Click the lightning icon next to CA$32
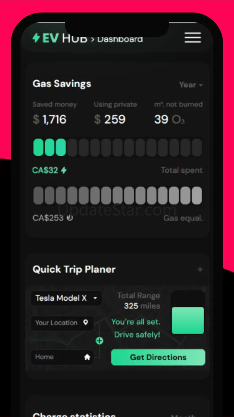Image resolution: width=234 pixels, height=417 pixels. (64, 170)
